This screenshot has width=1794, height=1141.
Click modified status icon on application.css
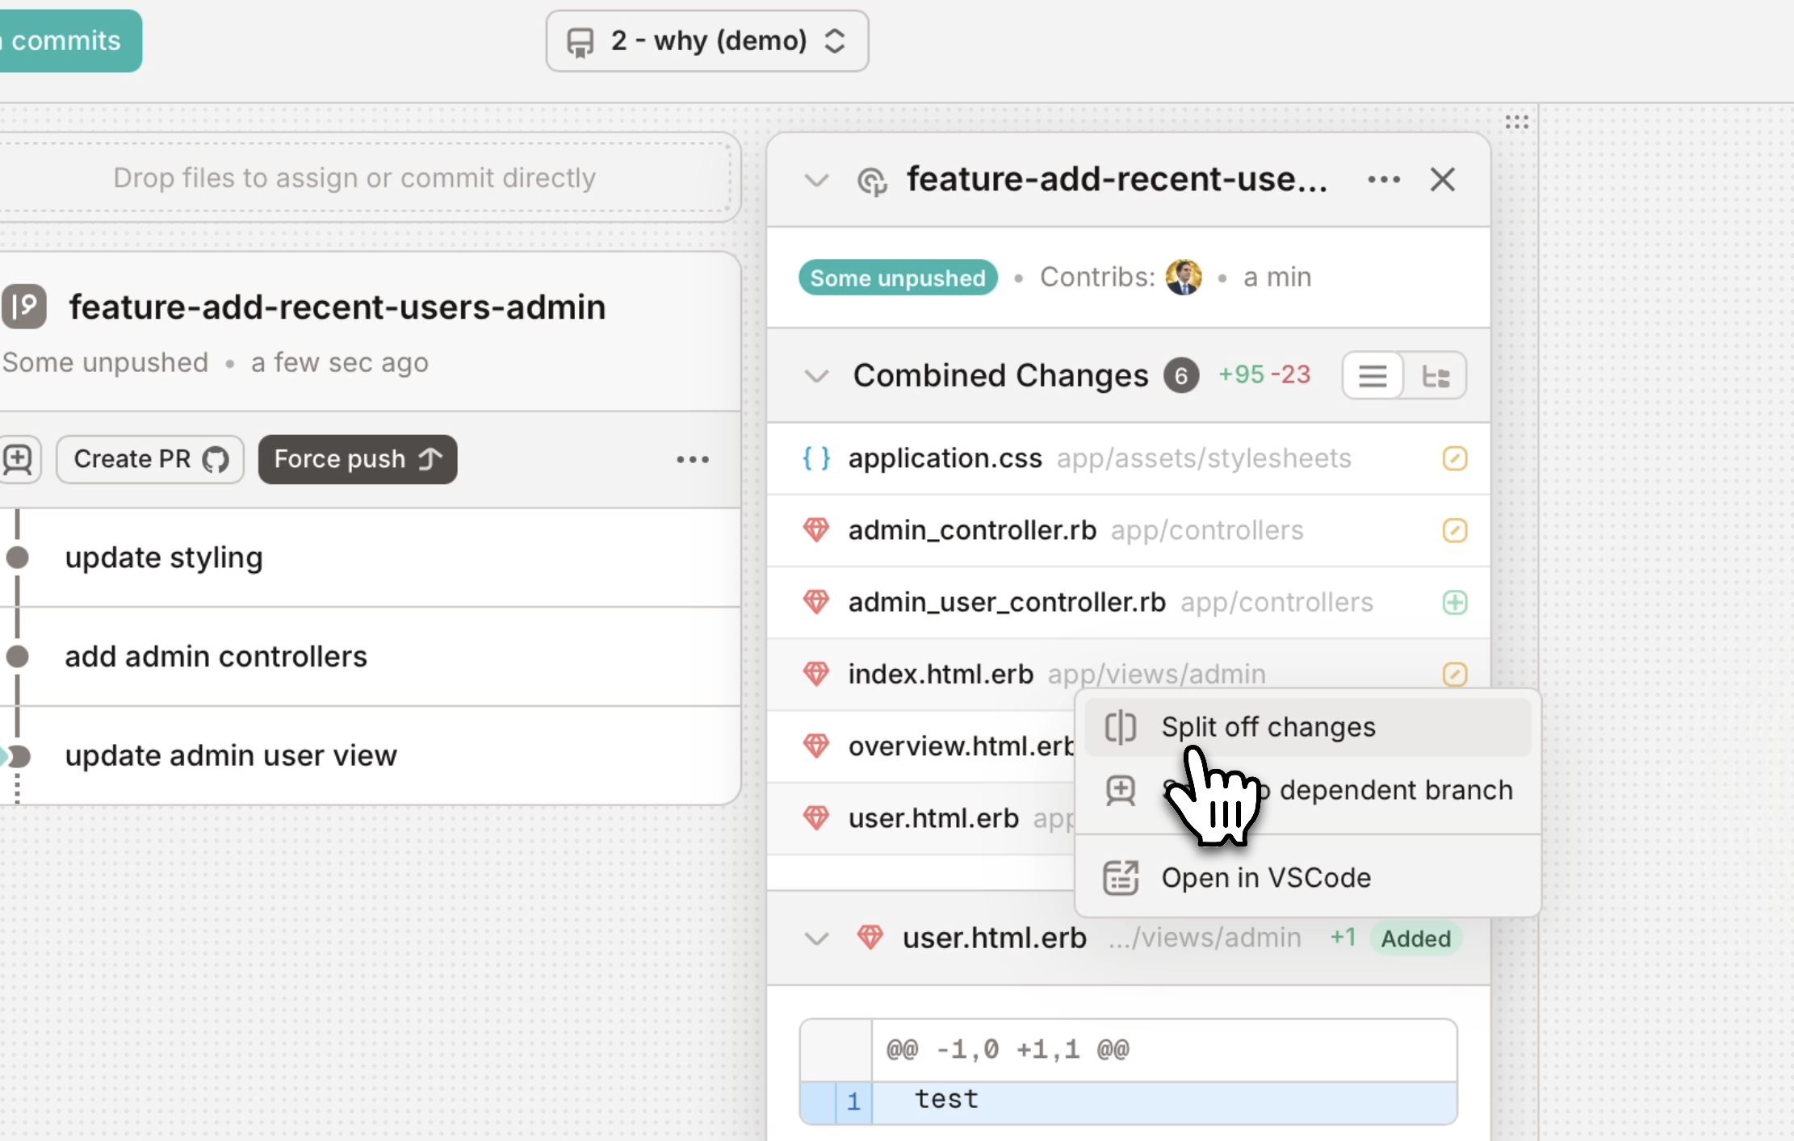pos(1454,458)
